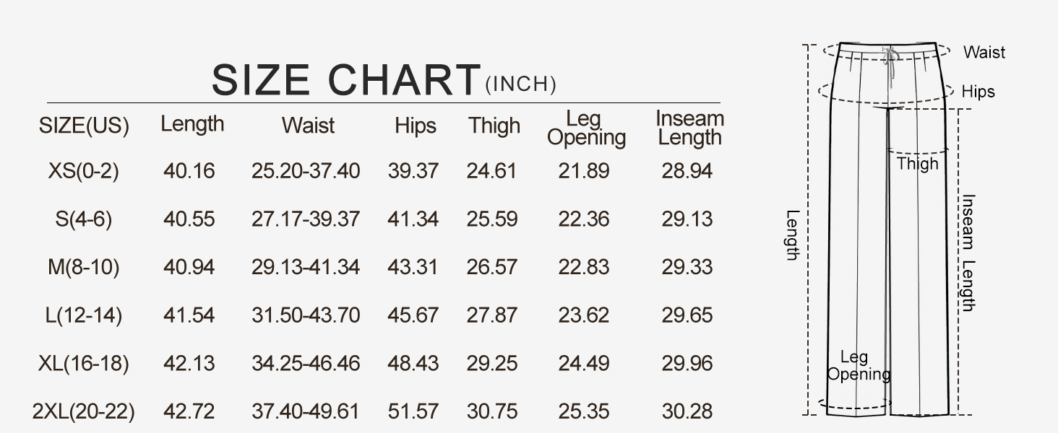Viewport: 1058px width, 433px height.
Task: Select the M(8-10) size row label
Action: (x=84, y=267)
